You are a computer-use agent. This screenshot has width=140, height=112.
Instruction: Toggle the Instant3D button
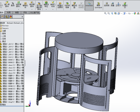point(89,5)
